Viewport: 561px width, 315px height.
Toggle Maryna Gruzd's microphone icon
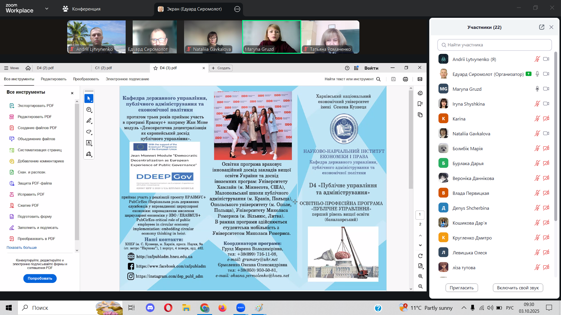[537, 89]
